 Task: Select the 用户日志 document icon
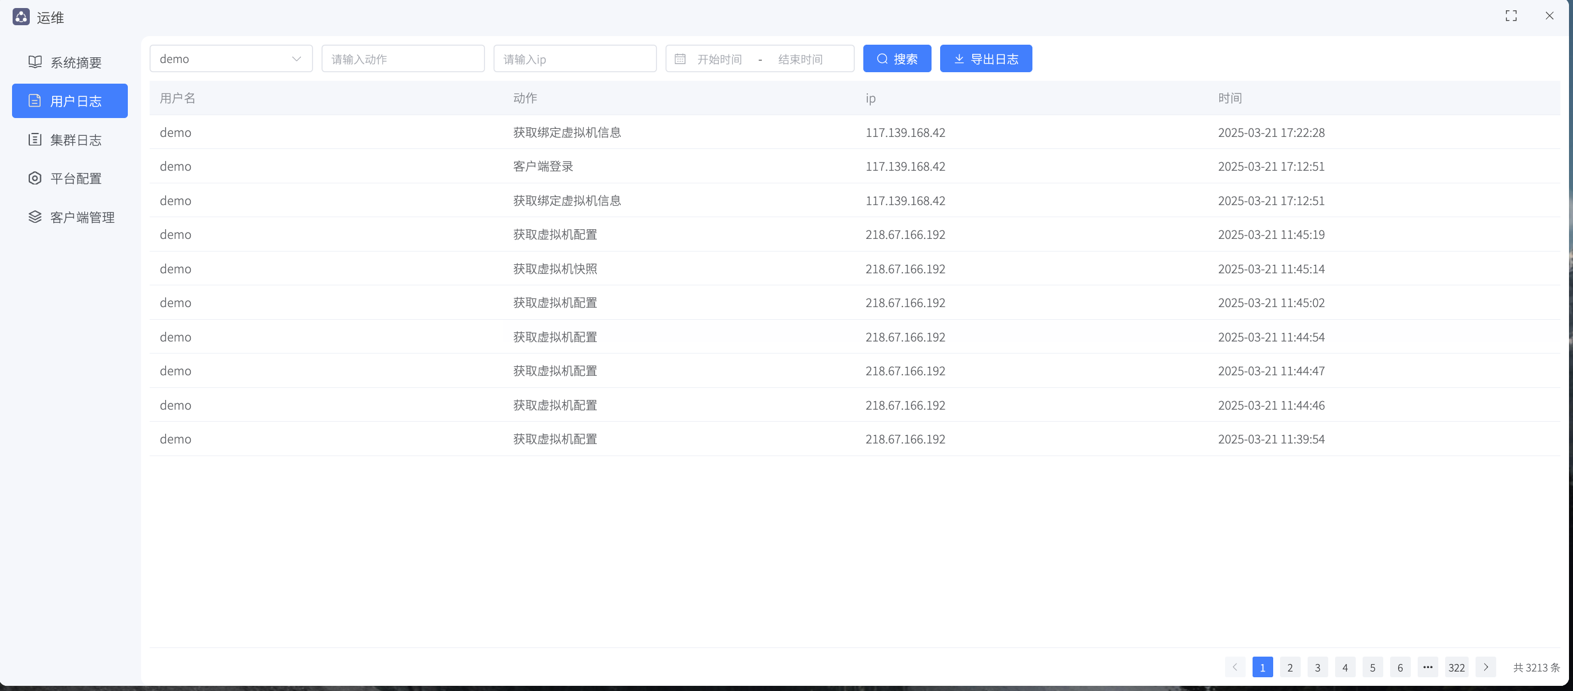coord(35,101)
